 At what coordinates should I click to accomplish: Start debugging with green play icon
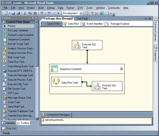pyautogui.click(x=59, y=13)
